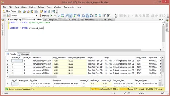The width and height of the screenshot is (170, 96).
Task: Click the Change Connection icon
Action: [8, 15]
